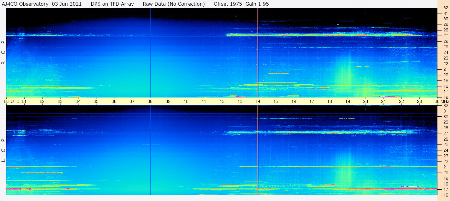Click the 21 MHz label on the LCP frequency scale
This screenshot has height=201, width=450.
tap(445, 167)
